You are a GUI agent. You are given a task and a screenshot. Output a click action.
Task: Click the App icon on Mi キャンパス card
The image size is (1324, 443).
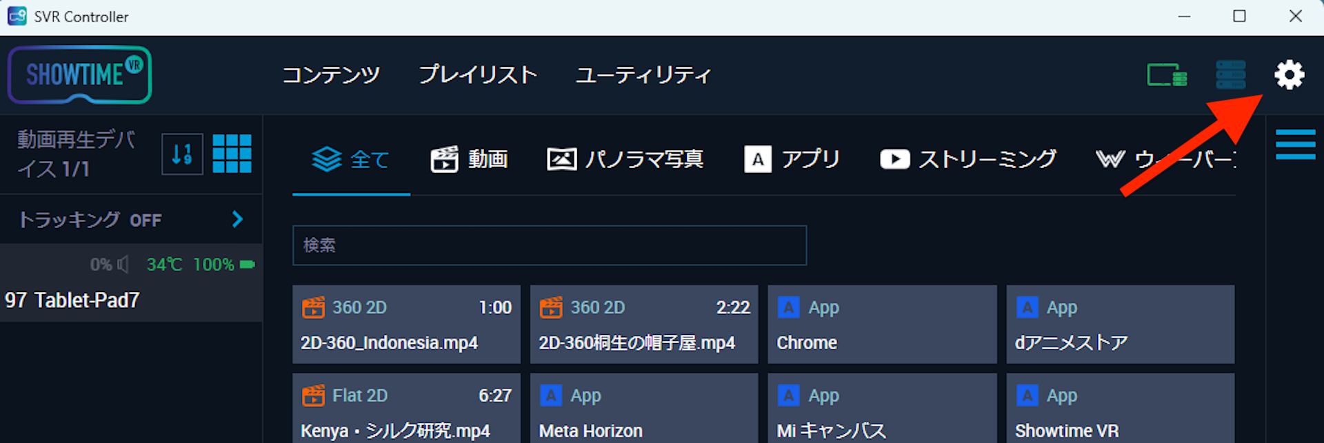pyautogui.click(x=788, y=395)
